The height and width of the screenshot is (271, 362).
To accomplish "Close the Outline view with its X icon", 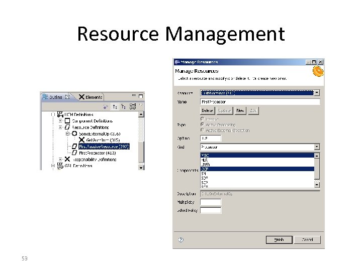I will [67, 97].
